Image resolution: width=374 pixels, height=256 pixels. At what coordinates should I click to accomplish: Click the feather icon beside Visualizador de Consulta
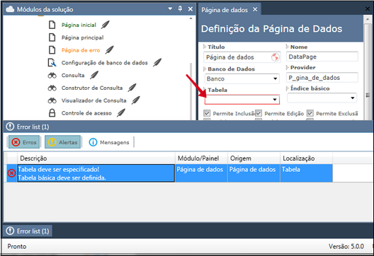(135, 100)
